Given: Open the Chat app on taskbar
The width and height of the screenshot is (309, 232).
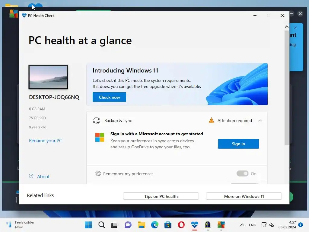Looking at the screenshot, I should (x=128, y=225).
